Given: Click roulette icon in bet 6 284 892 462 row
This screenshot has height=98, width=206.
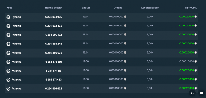Looking at the screenshot, I should click(8, 26).
